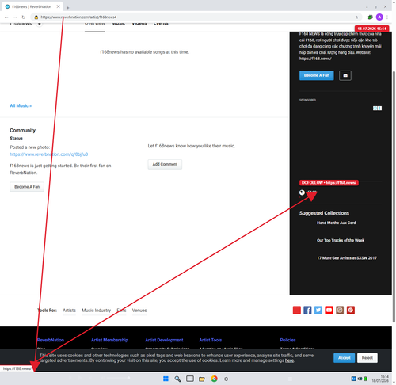Close the f168news browser tab
The width and height of the screenshot is (396, 385).
click(59, 6)
